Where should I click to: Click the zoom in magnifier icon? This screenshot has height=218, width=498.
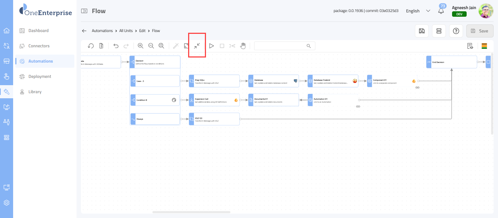(140, 46)
